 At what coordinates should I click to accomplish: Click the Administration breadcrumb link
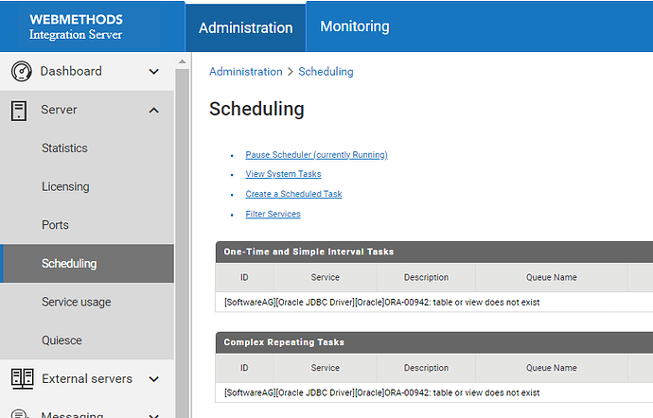coord(246,72)
